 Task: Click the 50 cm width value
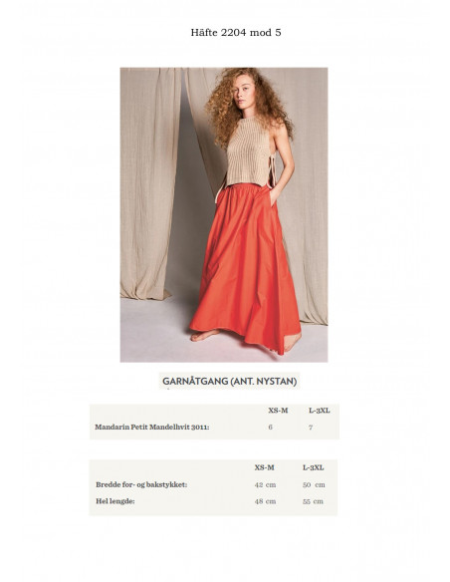pos(314,484)
